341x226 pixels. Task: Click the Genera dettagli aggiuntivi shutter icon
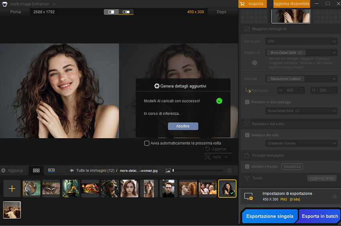coord(157,86)
